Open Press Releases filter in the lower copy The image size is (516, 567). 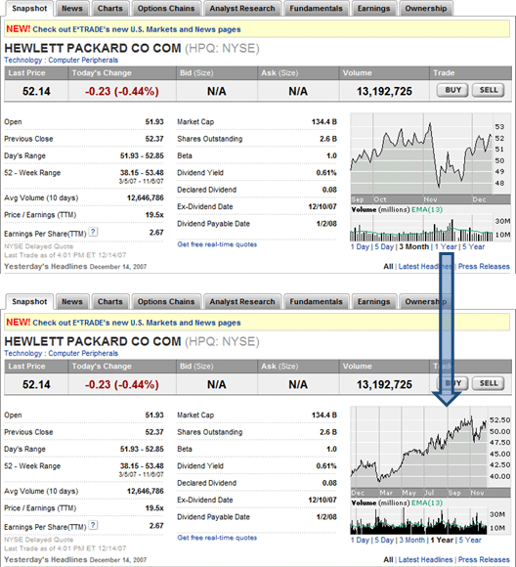click(x=484, y=560)
